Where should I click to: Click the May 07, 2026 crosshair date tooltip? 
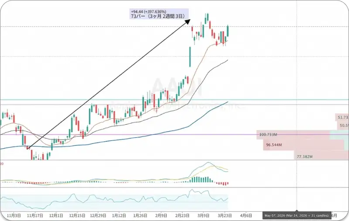pos(297,215)
